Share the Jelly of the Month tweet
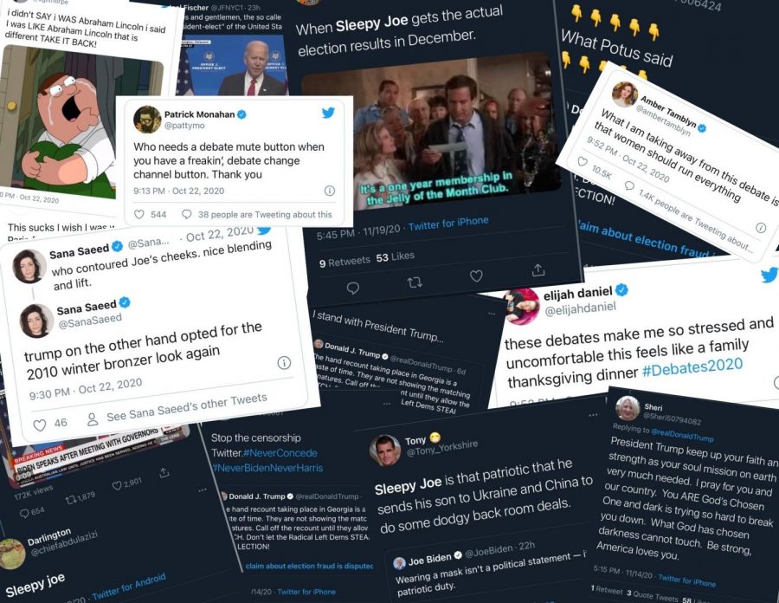The height and width of the screenshot is (603, 779). [x=538, y=269]
